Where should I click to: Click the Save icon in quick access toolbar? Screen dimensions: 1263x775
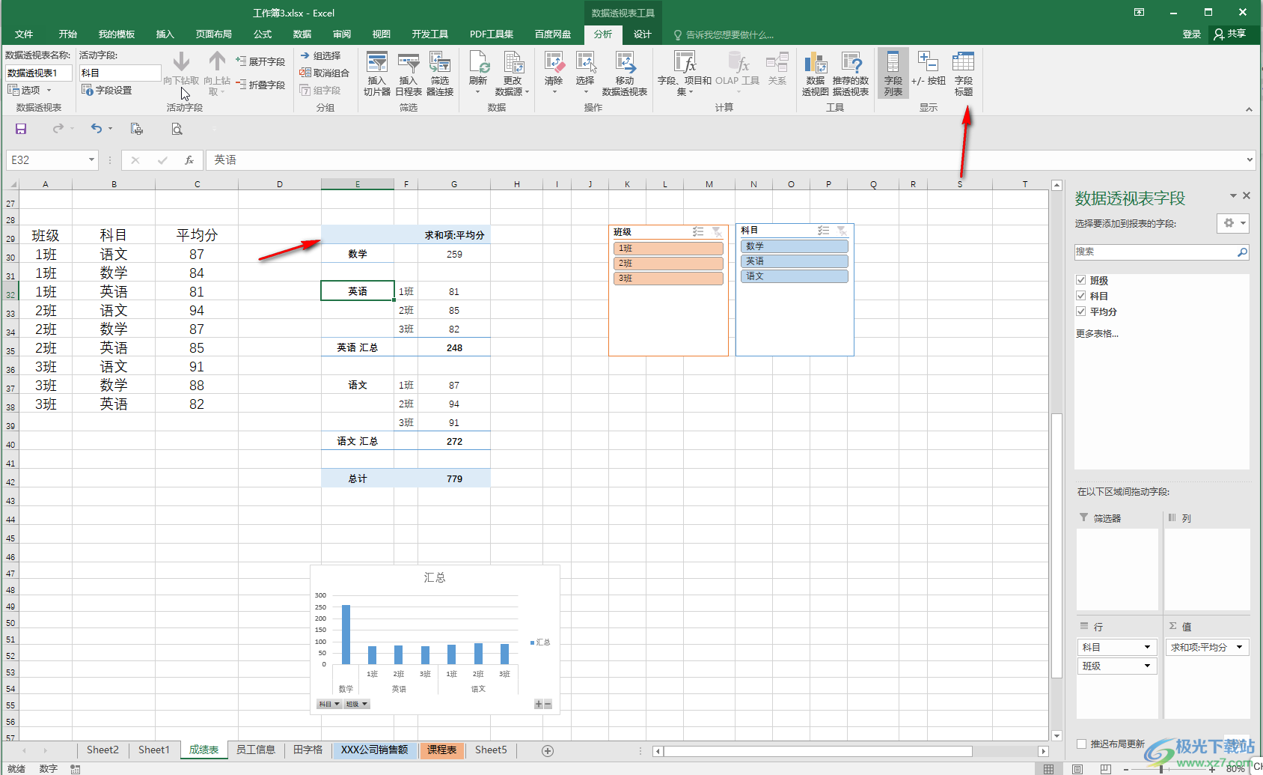[x=21, y=129]
